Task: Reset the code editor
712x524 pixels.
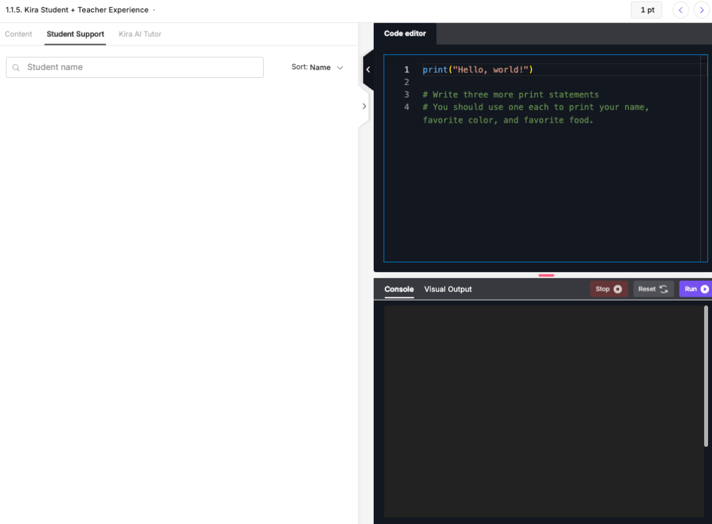Action: click(653, 289)
